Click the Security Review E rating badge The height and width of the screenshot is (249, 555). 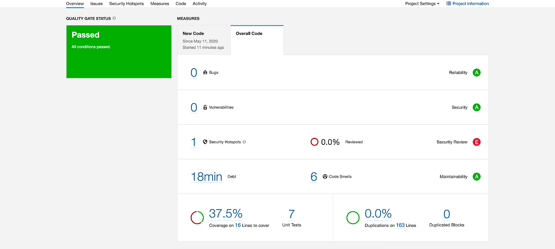[x=477, y=142]
